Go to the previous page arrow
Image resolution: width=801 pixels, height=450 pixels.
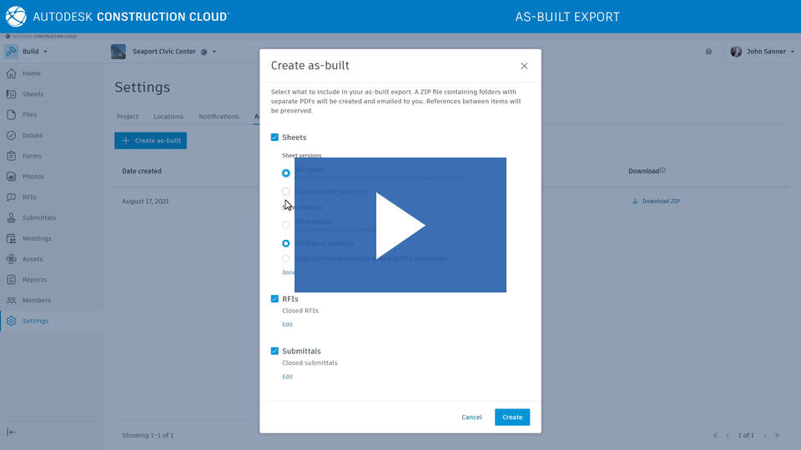point(728,435)
